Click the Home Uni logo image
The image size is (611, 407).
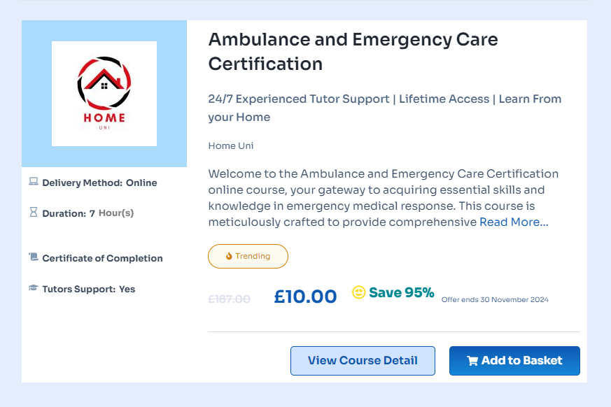point(104,94)
